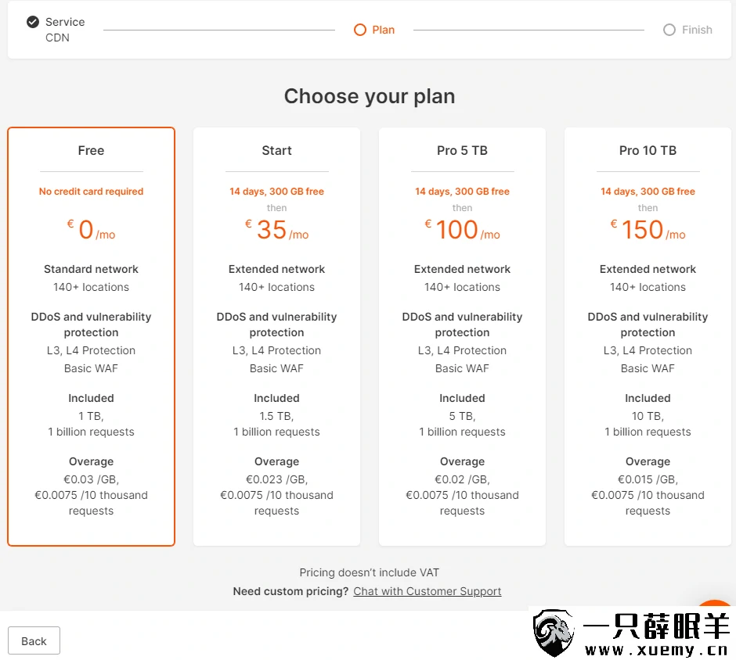The width and height of the screenshot is (736, 660).
Task: Select the Plan step label
Action: 384,30
